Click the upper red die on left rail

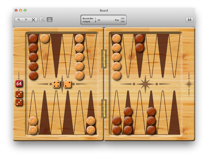tap(19, 94)
